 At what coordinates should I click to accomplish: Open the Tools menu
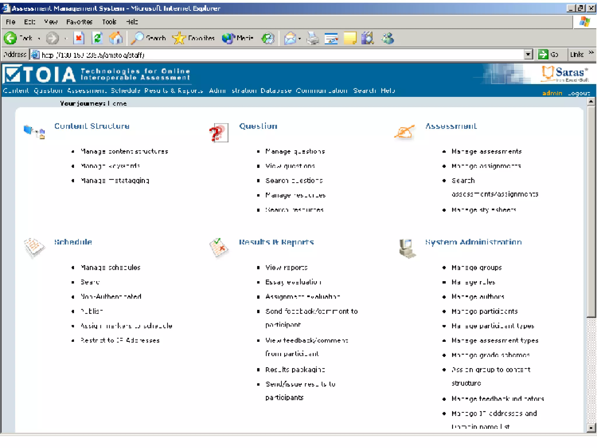tap(109, 22)
